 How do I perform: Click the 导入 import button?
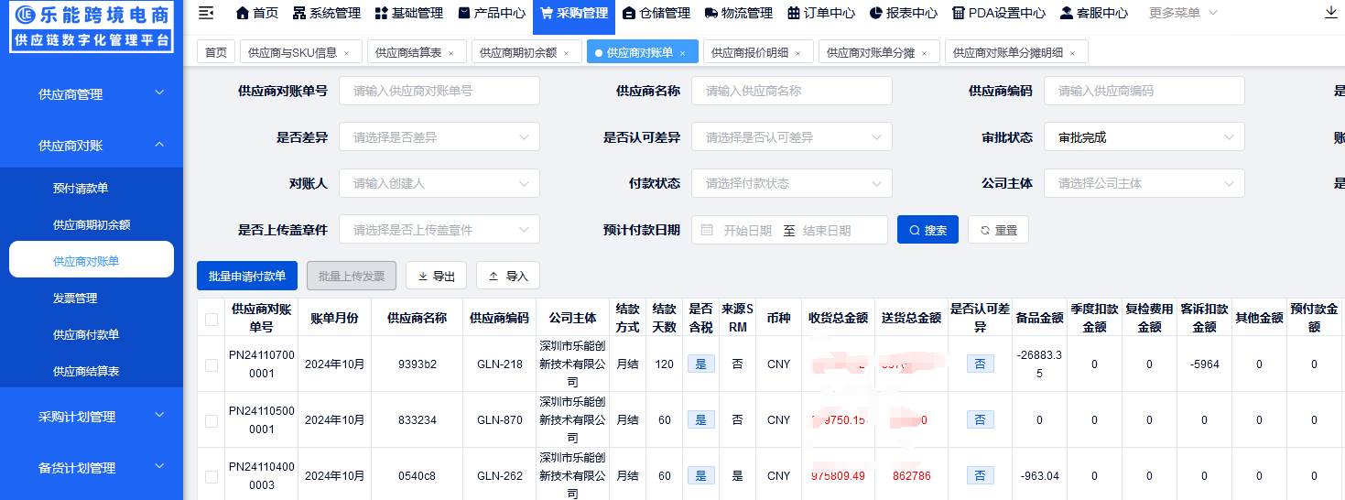click(x=508, y=276)
